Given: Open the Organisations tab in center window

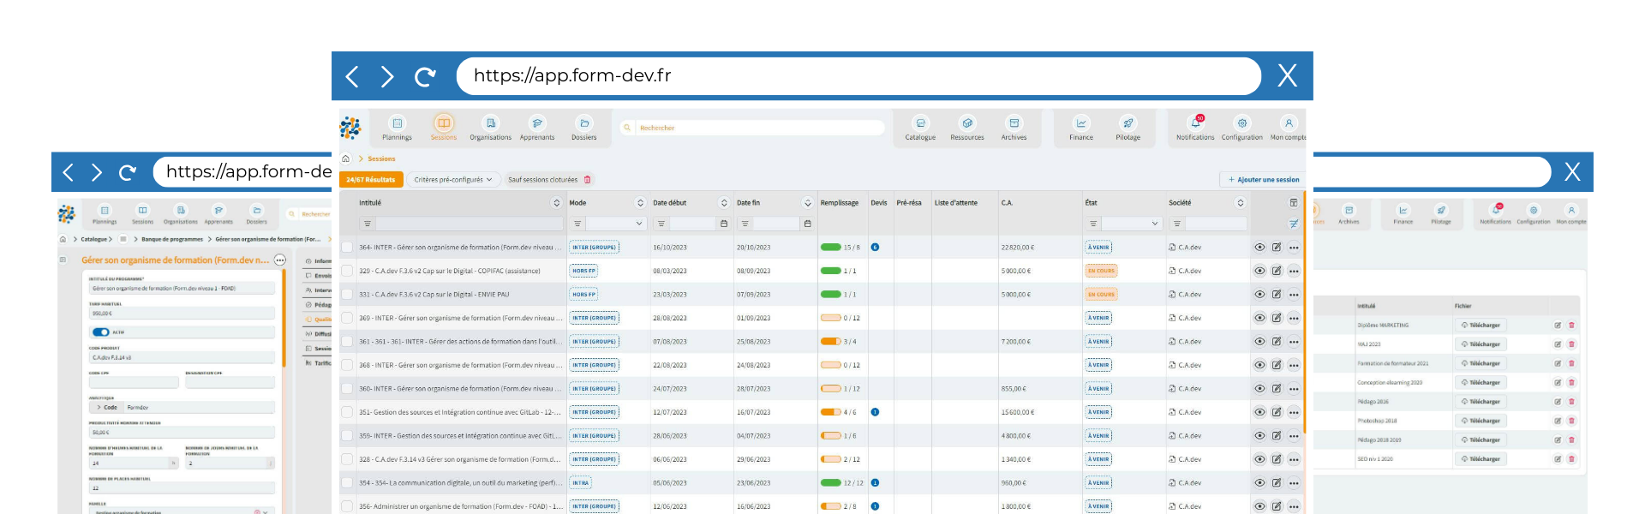Looking at the screenshot, I should tap(490, 127).
